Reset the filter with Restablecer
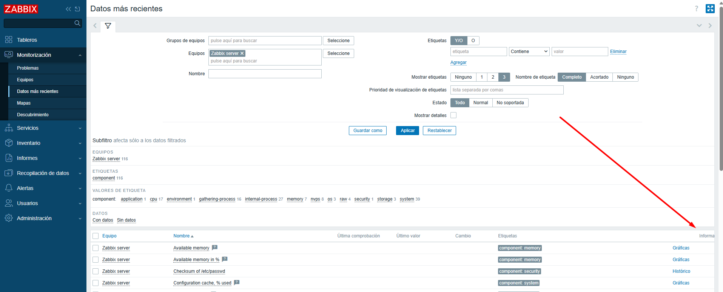 click(439, 131)
